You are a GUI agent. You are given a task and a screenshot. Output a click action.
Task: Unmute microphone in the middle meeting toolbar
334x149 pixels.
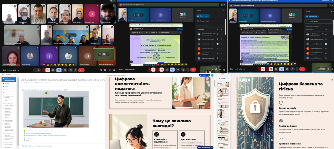coord(153,69)
